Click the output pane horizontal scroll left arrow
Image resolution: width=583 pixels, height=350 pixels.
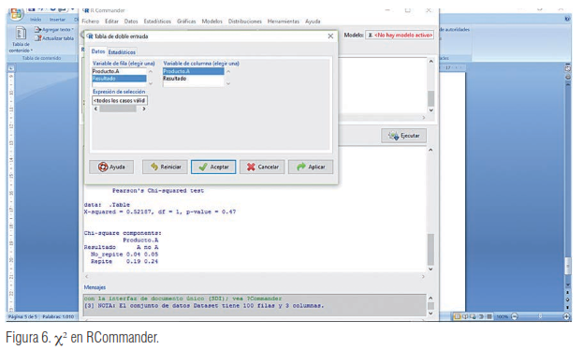[87, 276]
